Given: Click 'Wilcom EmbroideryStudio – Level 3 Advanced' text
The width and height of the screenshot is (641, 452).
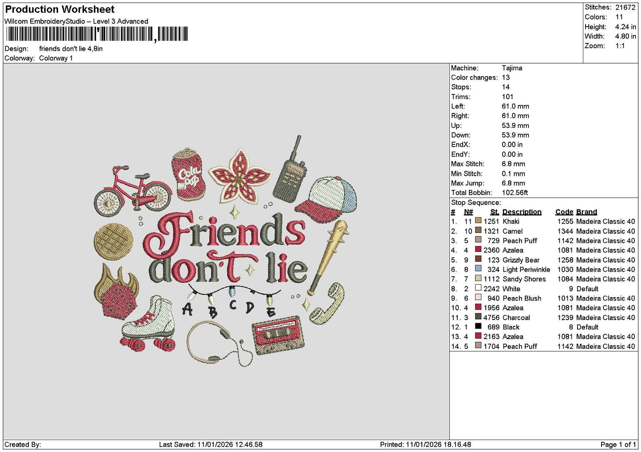Looking at the screenshot, I should 76,21.
